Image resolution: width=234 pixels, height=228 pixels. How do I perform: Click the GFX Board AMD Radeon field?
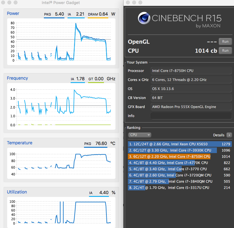click(191, 107)
